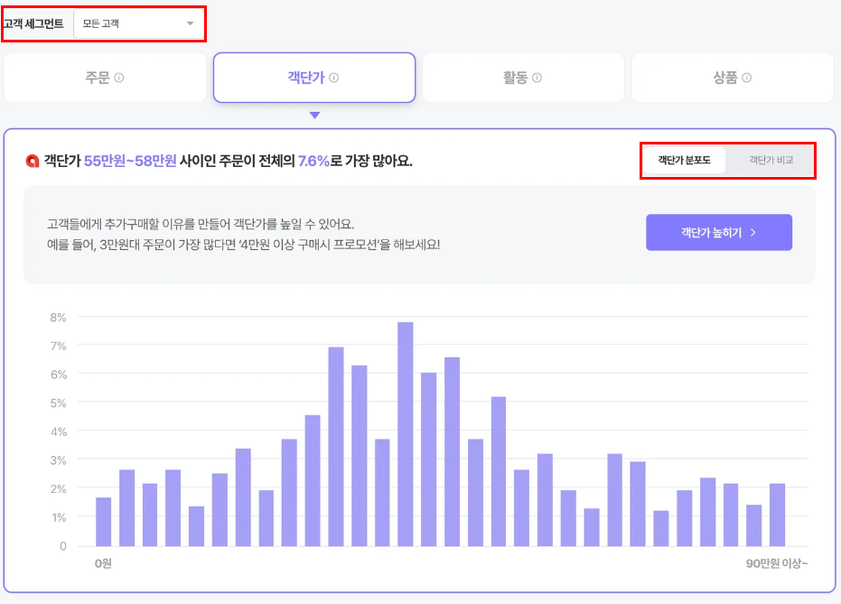The width and height of the screenshot is (841, 604).
Task: Open the 주문 tab
Action: coord(105,78)
